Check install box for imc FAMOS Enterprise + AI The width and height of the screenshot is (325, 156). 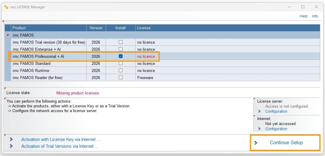(x=121, y=49)
